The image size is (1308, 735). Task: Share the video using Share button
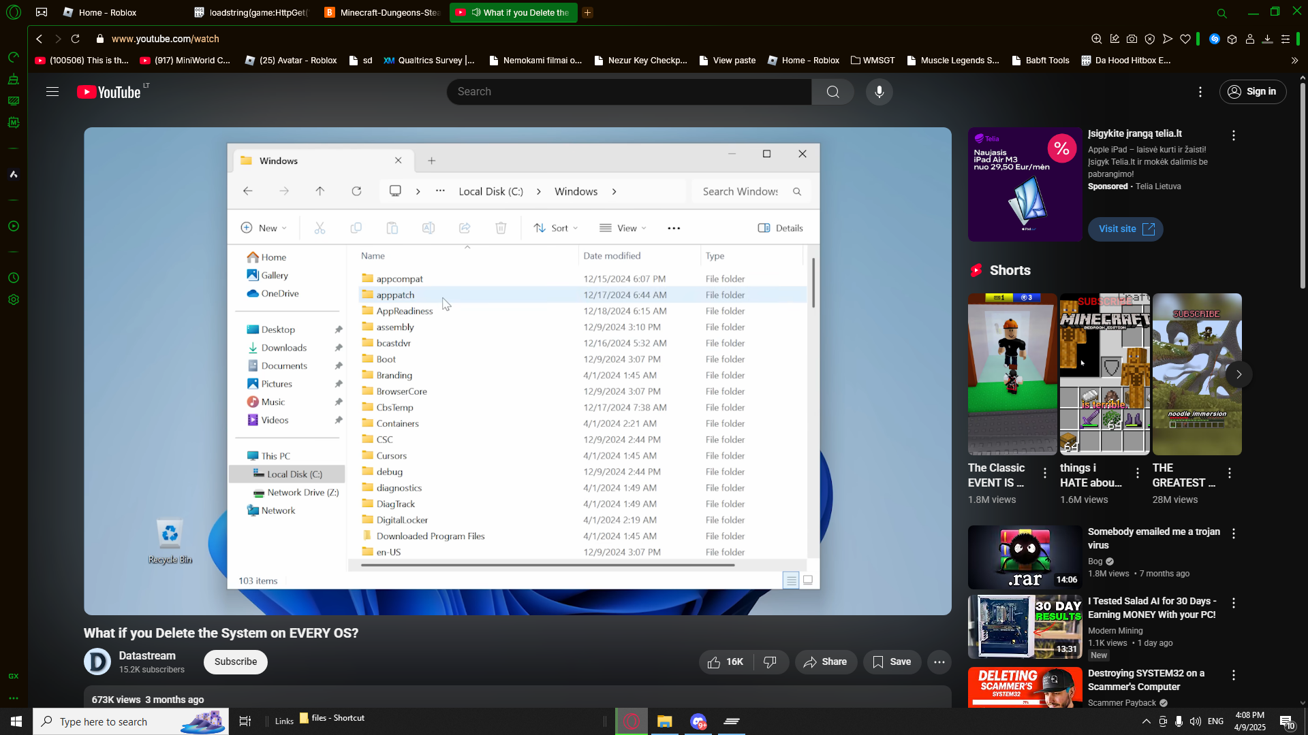(826, 662)
